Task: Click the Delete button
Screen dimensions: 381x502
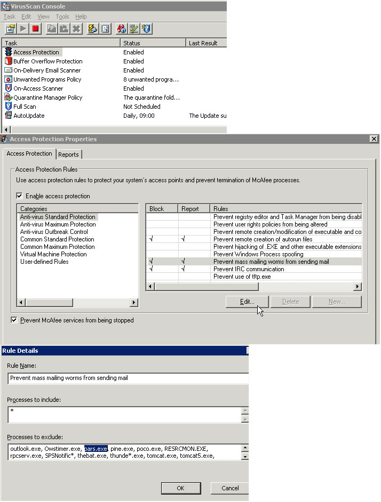Action: (x=291, y=302)
